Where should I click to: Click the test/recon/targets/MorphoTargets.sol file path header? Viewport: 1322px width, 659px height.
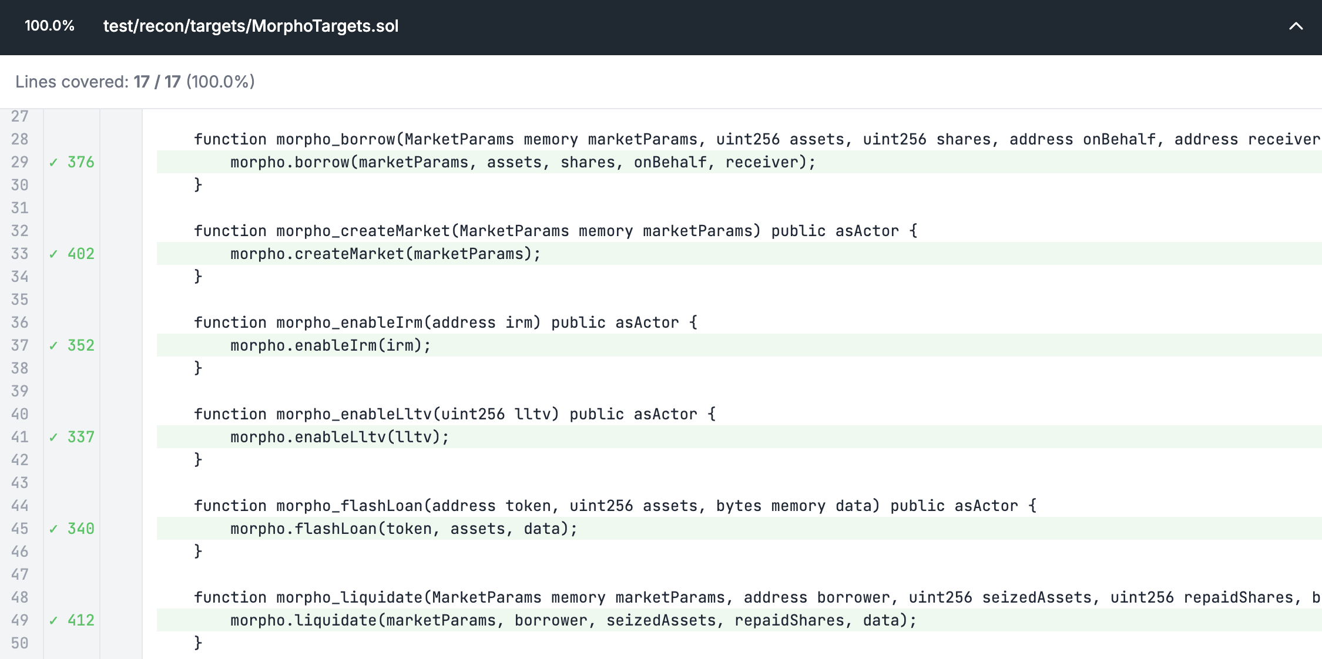251,26
